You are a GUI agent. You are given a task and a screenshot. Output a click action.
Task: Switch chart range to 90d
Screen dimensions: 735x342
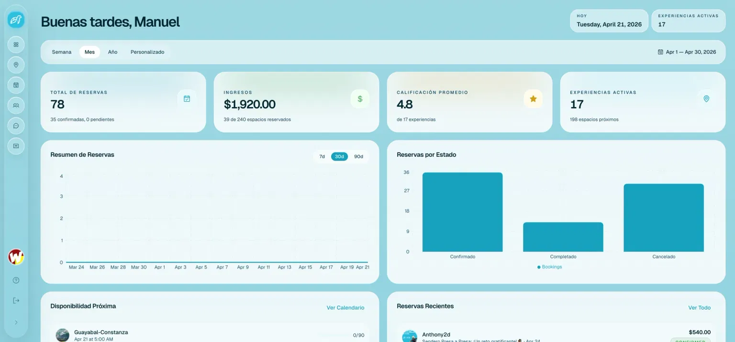tap(358, 157)
